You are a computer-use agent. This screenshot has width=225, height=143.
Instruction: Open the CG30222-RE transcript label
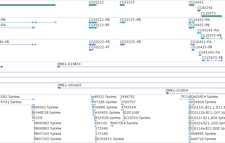click(x=99, y=20)
